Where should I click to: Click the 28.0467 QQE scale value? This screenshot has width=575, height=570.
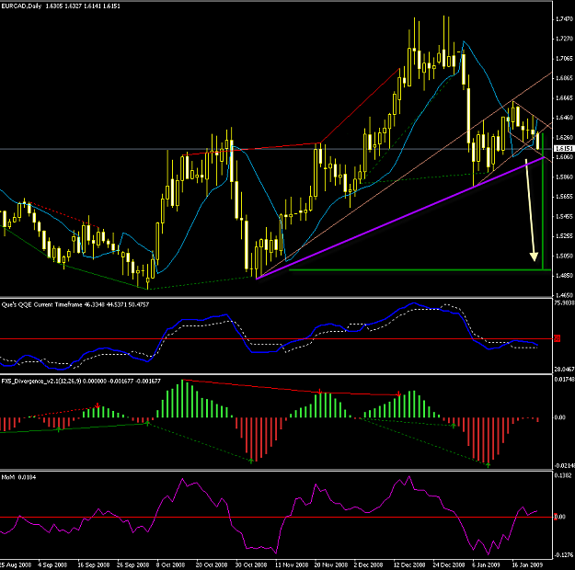click(x=564, y=370)
